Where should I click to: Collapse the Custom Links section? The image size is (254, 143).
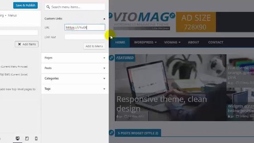point(104,19)
